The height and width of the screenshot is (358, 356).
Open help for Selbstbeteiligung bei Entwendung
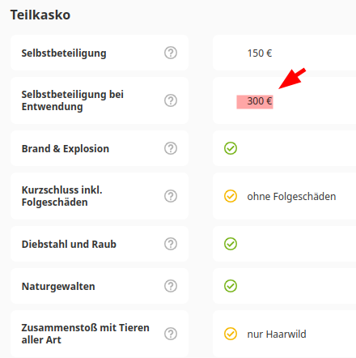(171, 100)
